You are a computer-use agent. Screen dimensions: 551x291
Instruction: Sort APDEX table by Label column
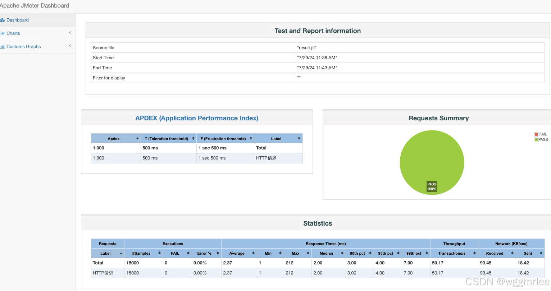[x=278, y=139]
